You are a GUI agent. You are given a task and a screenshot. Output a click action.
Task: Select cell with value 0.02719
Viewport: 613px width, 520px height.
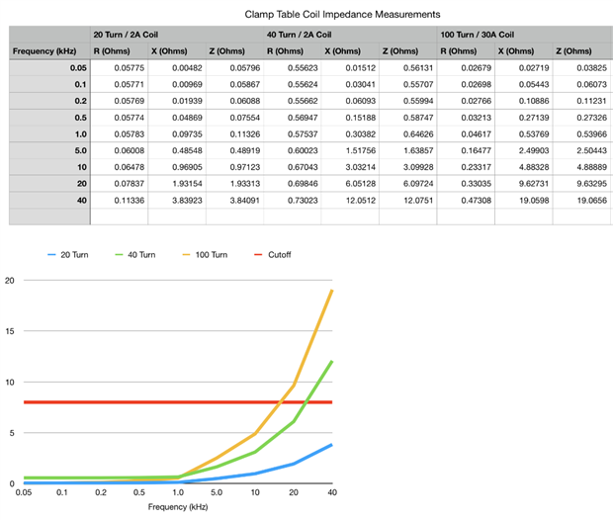click(524, 67)
